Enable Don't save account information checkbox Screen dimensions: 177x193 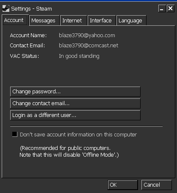tap(15, 134)
